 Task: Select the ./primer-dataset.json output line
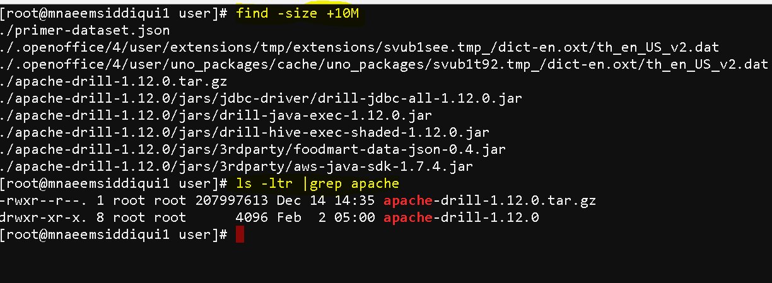(x=86, y=30)
